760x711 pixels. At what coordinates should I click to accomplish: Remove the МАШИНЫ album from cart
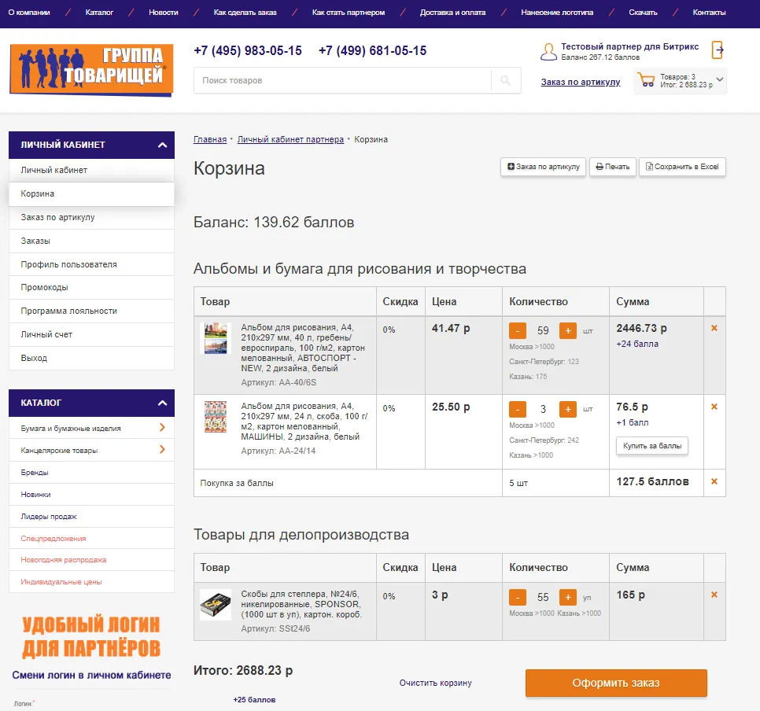tap(714, 407)
